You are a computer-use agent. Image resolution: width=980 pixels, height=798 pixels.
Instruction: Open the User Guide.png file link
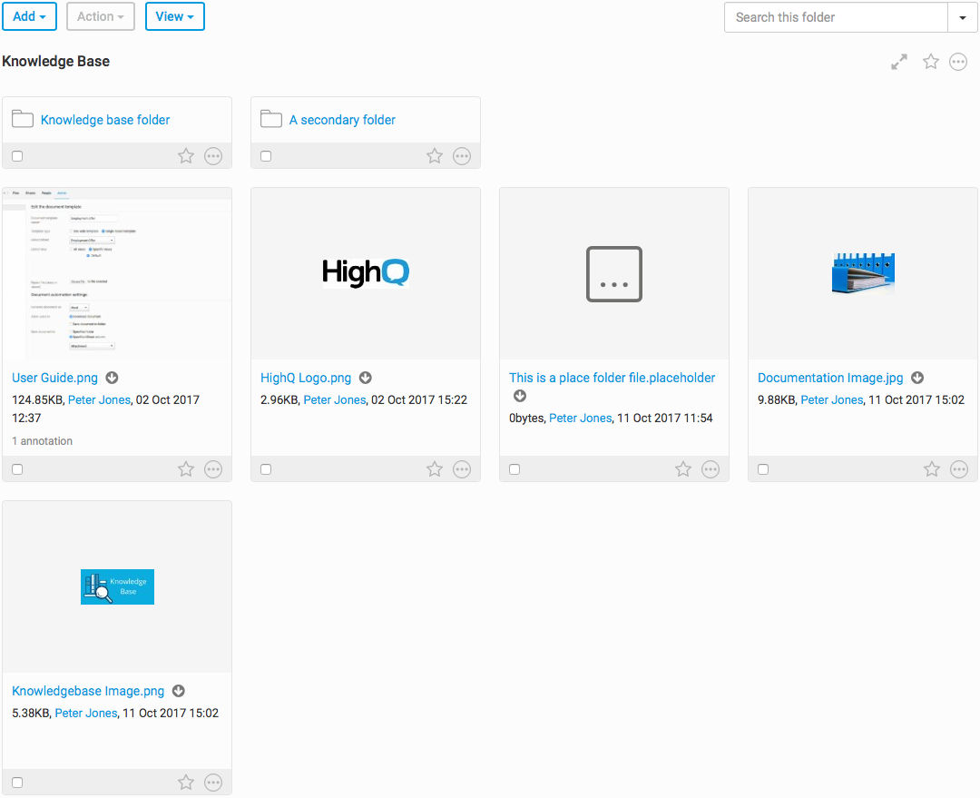[x=55, y=378]
